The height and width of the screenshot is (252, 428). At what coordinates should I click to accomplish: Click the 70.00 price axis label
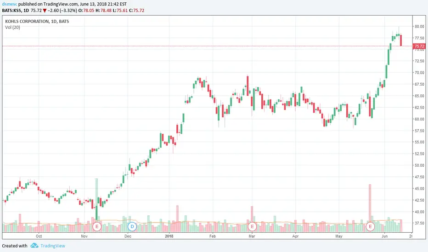pos(419,73)
